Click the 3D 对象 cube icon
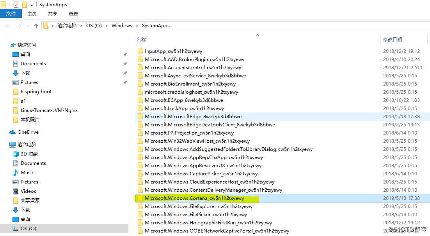Image resolution: width=430 pixels, height=236 pixels. pyautogui.click(x=16, y=154)
